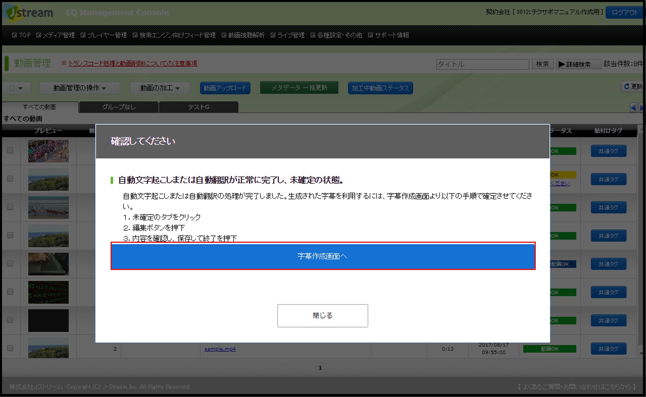The image size is (646, 397).
Task: Switch to the すべての動画 tab
Action: 40,107
